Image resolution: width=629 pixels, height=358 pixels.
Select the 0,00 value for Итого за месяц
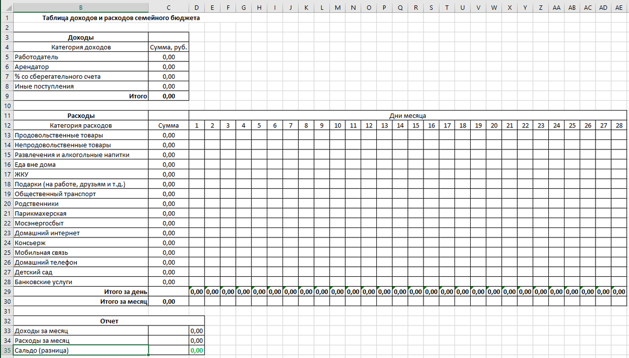pyautogui.click(x=169, y=301)
